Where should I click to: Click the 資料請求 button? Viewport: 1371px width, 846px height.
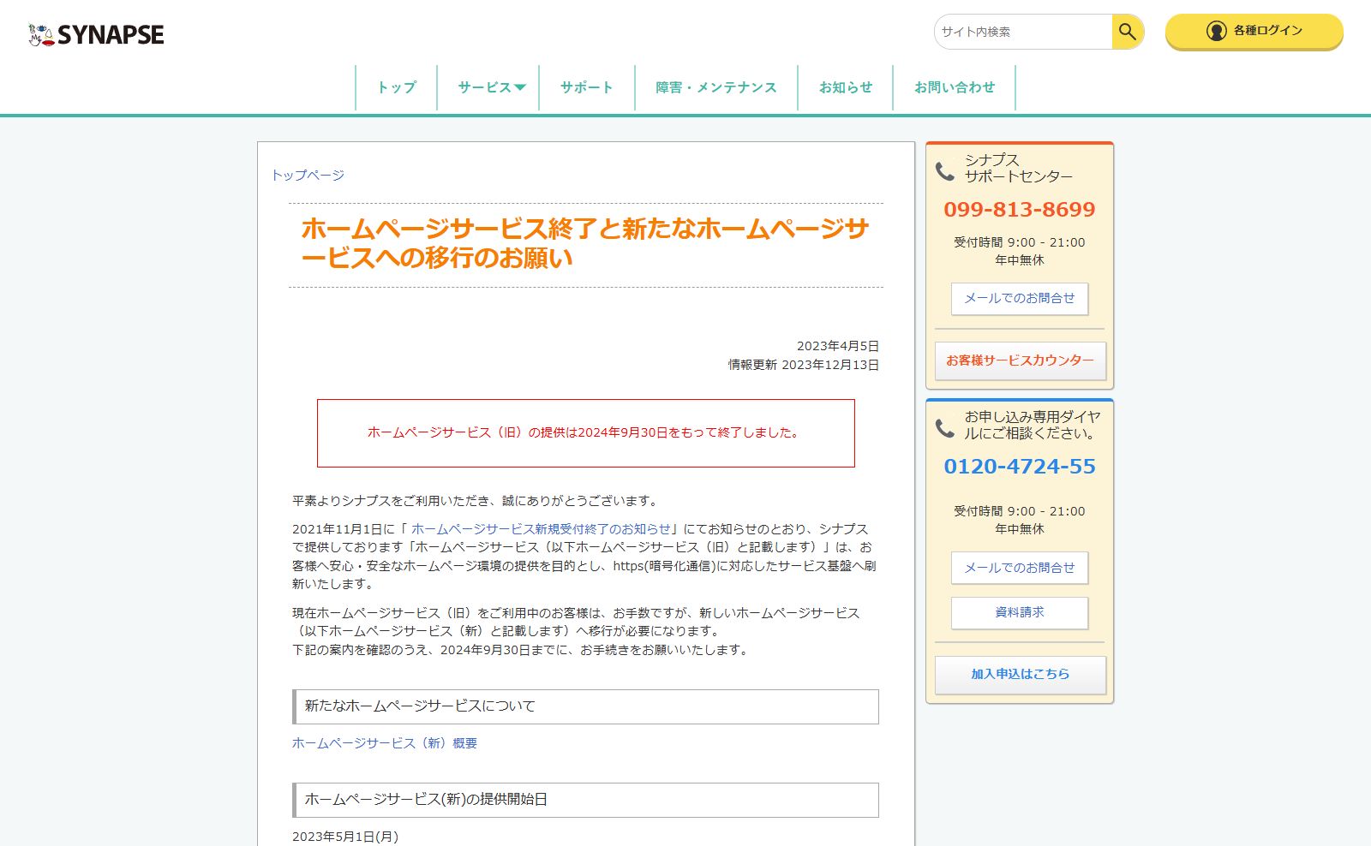pos(1020,612)
